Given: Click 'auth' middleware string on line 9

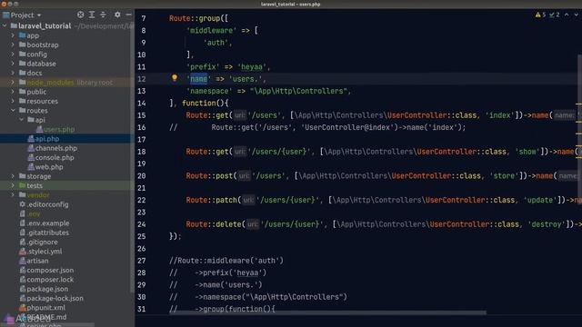Looking at the screenshot, I should tap(216, 43).
